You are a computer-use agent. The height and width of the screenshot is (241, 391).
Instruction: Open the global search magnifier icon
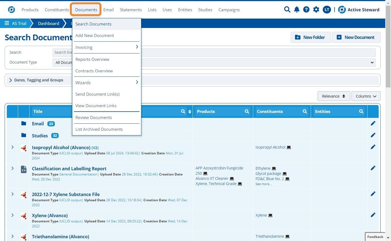[x=287, y=10]
